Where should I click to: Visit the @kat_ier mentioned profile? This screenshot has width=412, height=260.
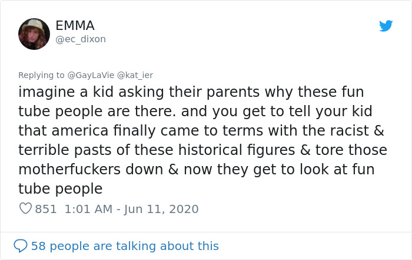click(135, 75)
